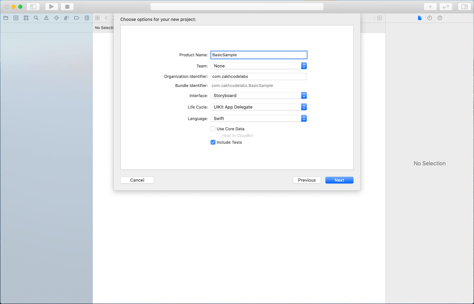474x304 pixels.
Task: Uncheck the Include Tests checkbox
Action: [213, 142]
